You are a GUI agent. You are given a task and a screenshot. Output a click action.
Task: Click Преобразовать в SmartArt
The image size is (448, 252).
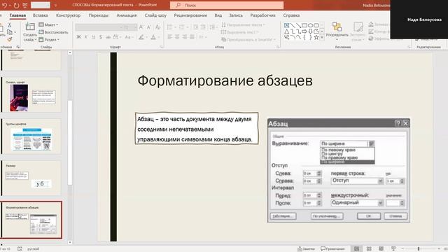pos(248,40)
